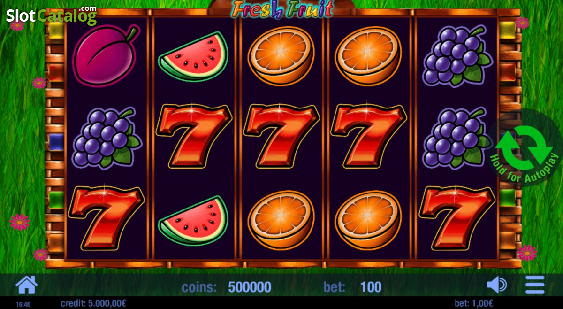Viewport: 563px width, 309px height.
Task: Click the credit 5.000,00€ display
Action: (x=93, y=303)
